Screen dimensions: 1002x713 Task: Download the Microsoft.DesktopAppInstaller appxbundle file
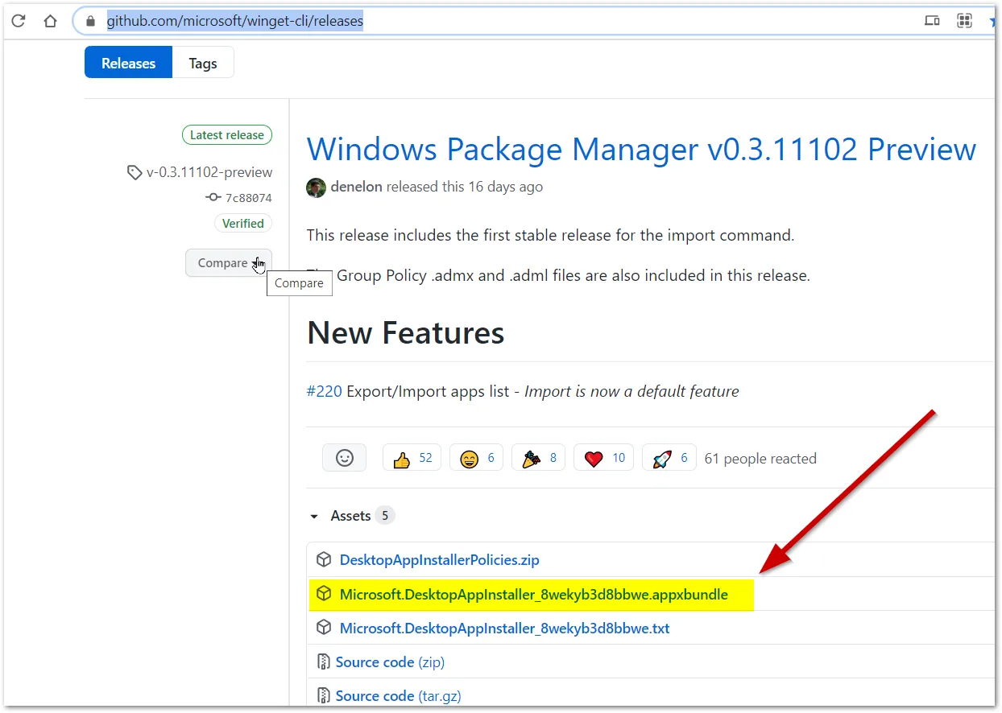coord(533,595)
